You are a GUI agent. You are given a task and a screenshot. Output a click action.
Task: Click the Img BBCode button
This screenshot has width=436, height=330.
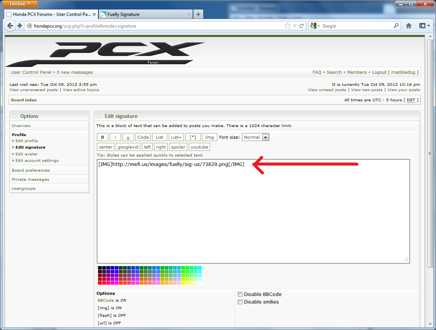pos(209,137)
